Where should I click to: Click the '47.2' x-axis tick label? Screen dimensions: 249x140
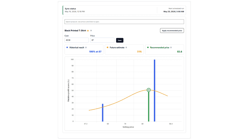[x=86, y=124]
